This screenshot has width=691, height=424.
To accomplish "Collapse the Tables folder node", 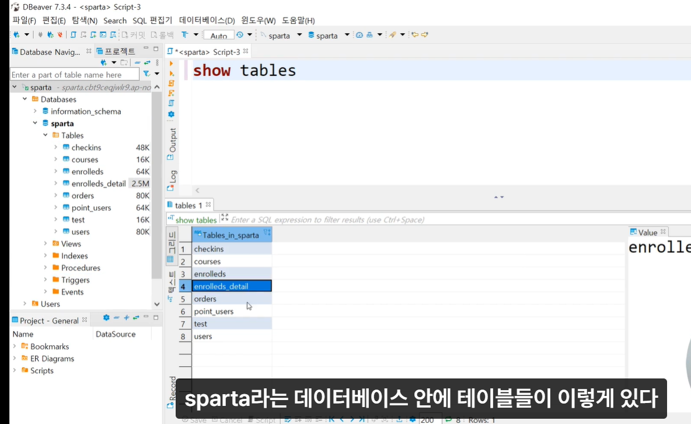I will [x=46, y=135].
